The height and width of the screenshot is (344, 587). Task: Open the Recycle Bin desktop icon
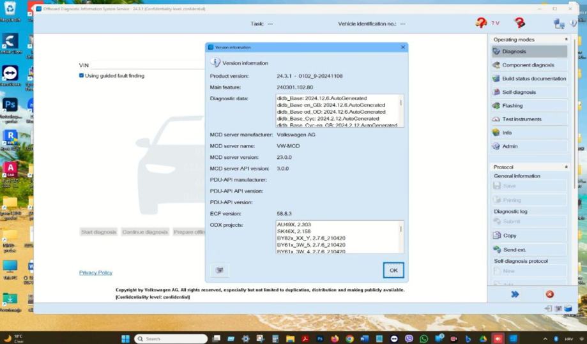(x=10, y=11)
